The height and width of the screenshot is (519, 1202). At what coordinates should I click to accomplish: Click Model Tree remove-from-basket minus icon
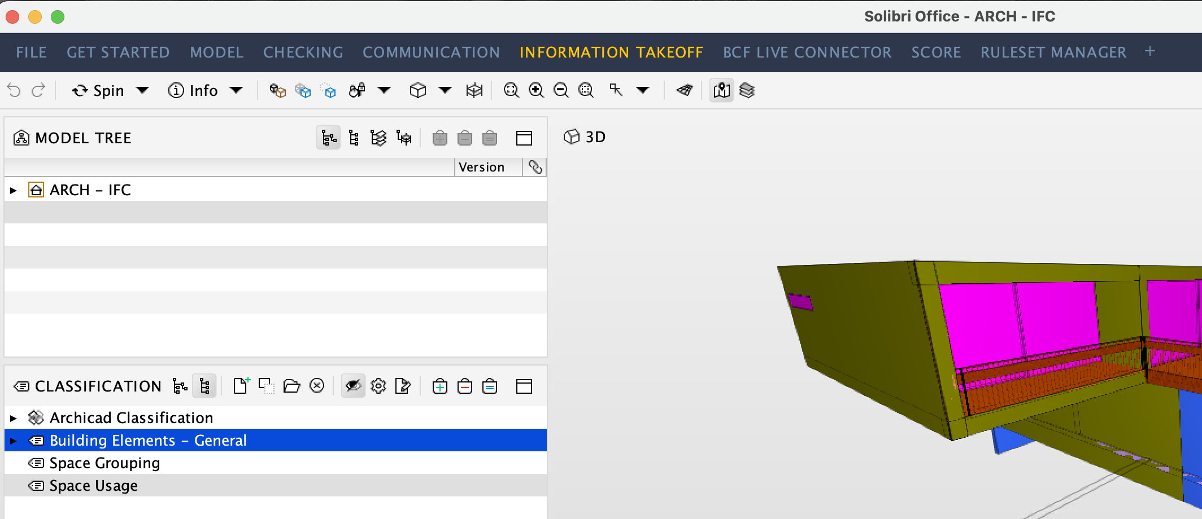coord(465,138)
